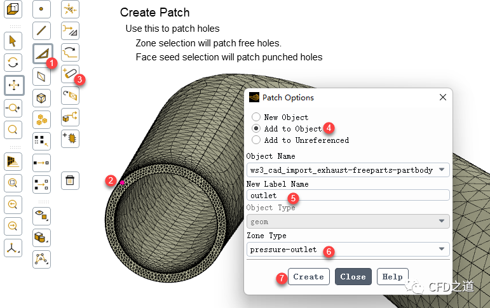Click the Close button in dialog

click(353, 276)
